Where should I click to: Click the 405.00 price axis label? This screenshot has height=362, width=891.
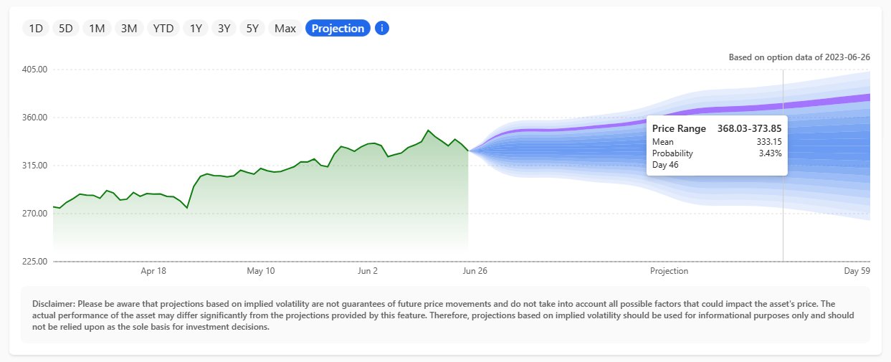pos(34,70)
